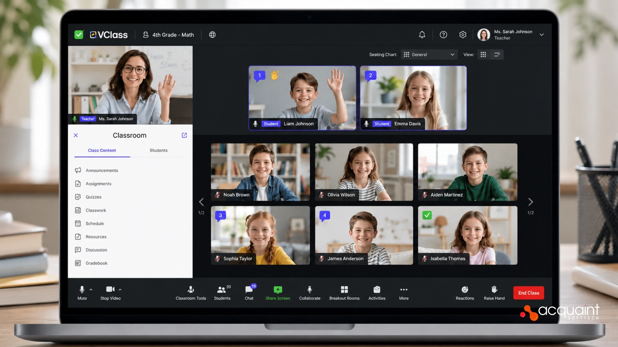Switch to grid view layout
Screen dimensions: 618x347
pos(483,55)
